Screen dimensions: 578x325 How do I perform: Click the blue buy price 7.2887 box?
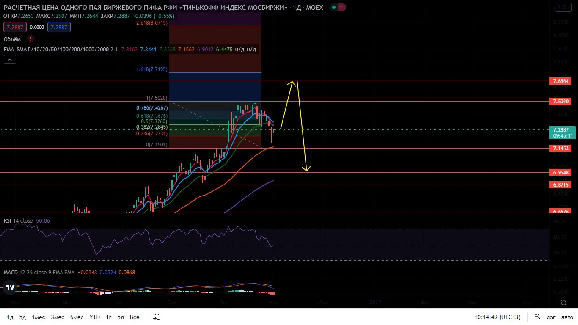click(59, 27)
